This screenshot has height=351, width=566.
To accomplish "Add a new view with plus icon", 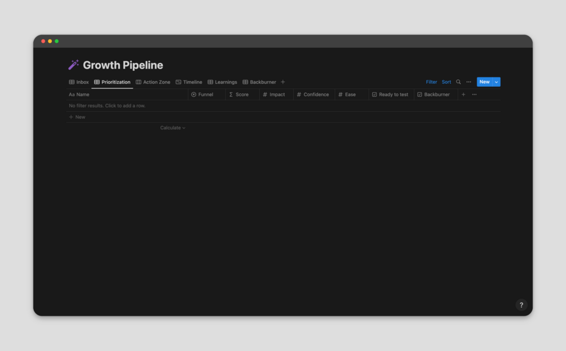I will click(283, 82).
